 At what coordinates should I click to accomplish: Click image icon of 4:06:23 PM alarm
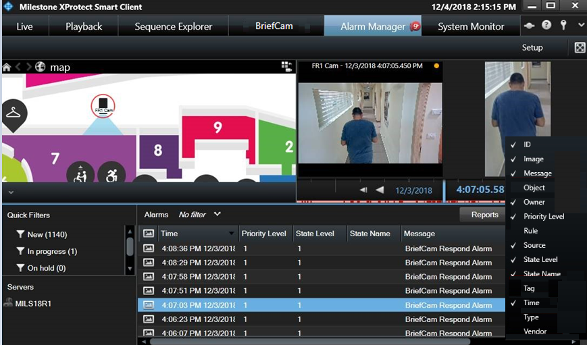click(x=149, y=319)
